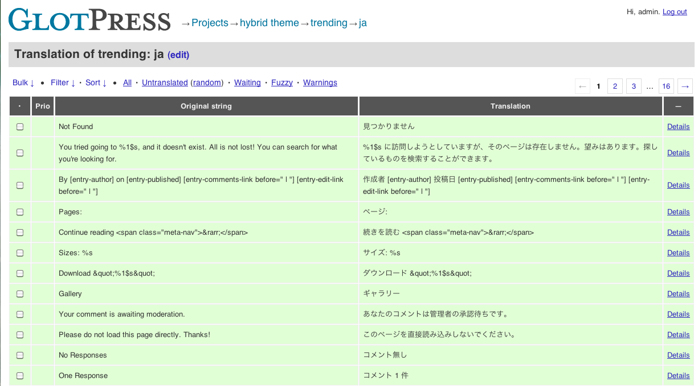698x386 pixels.
Task: Select the 'Sizes: %s' row checkbox
Action: (x=20, y=253)
